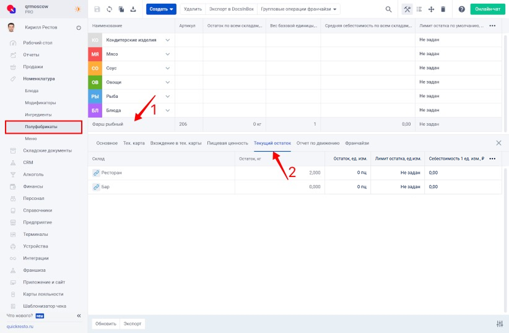The image size is (509, 333).
Task: Click the refresh icon in top toolbar
Action: tap(110, 9)
